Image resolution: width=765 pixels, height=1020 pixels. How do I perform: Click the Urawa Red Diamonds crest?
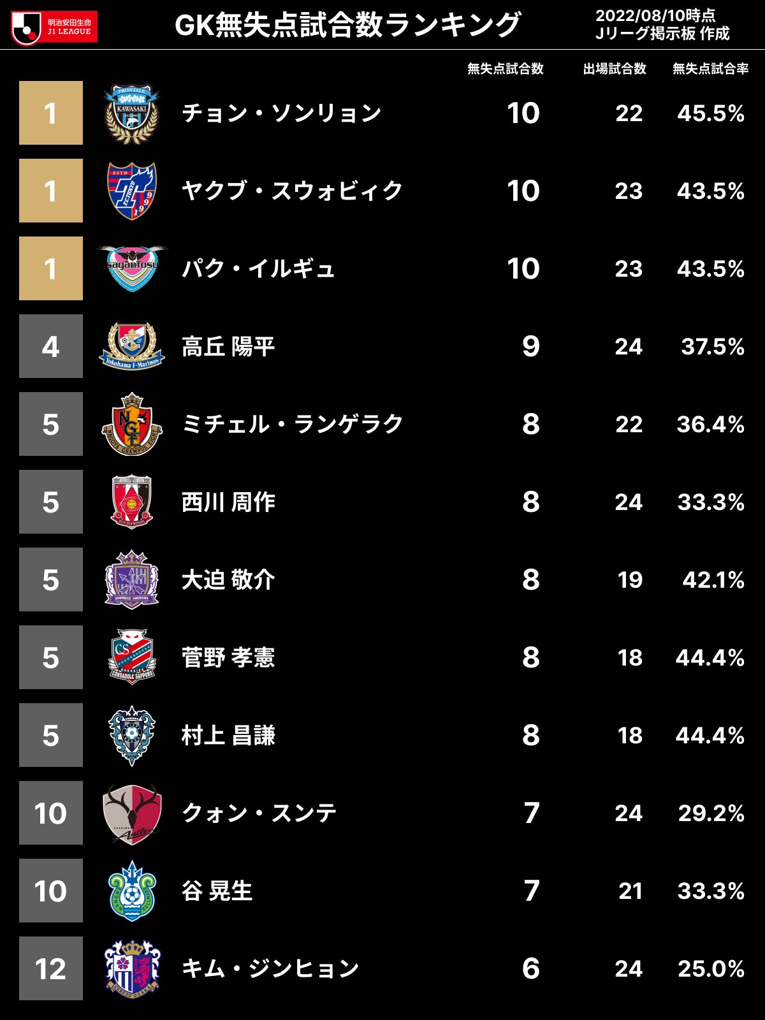point(132,502)
